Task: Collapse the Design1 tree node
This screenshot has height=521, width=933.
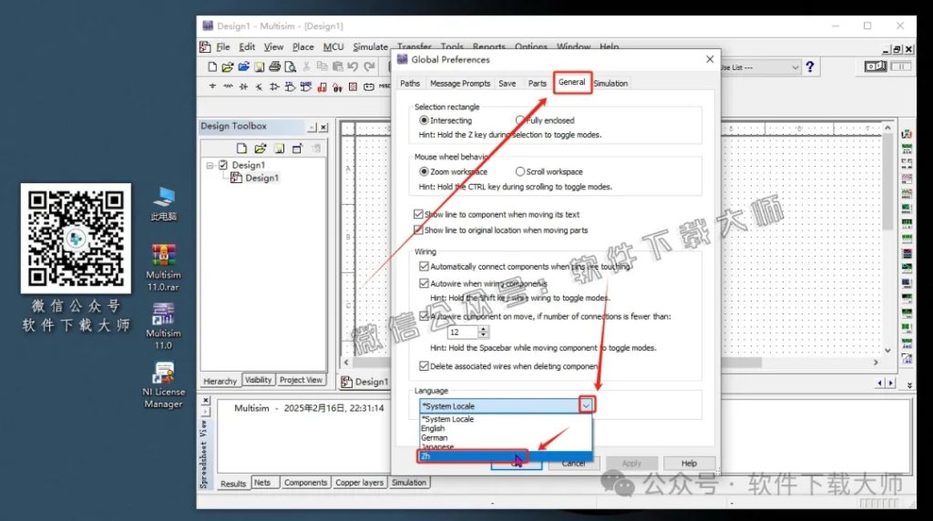Action: click(x=210, y=166)
